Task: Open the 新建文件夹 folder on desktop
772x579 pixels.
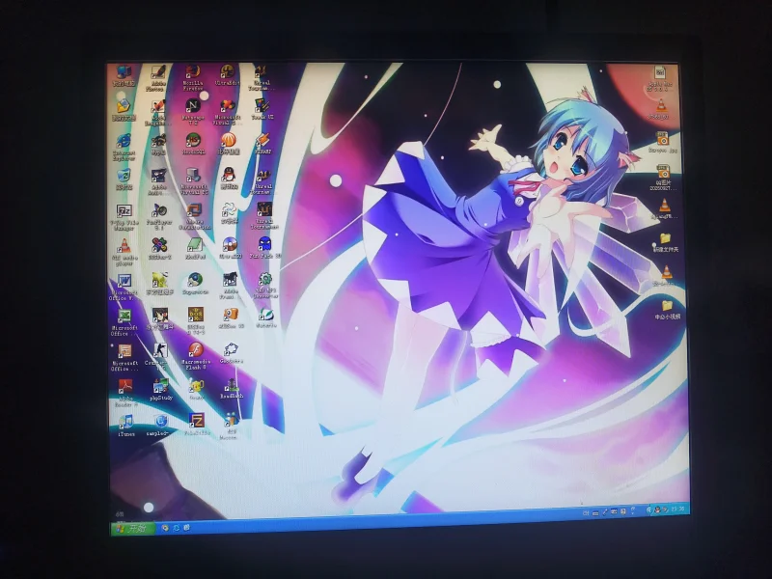Action: [666, 243]
